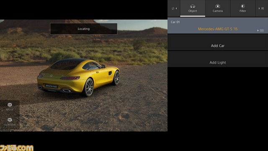
Task: Select the Object tab label
Action: (193, 11)
